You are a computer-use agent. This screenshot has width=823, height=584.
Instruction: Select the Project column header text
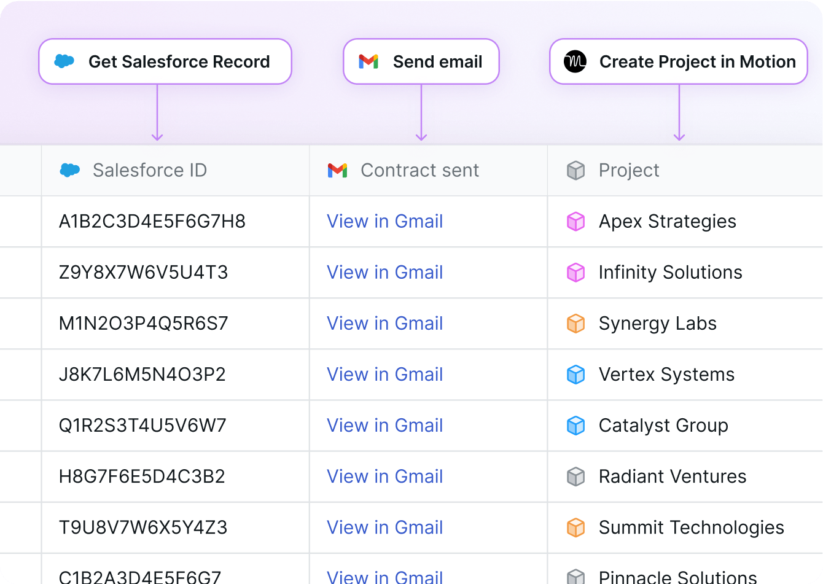(x=629, y=170)
